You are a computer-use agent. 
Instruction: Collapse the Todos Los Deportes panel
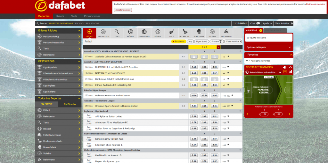[79, 98]
